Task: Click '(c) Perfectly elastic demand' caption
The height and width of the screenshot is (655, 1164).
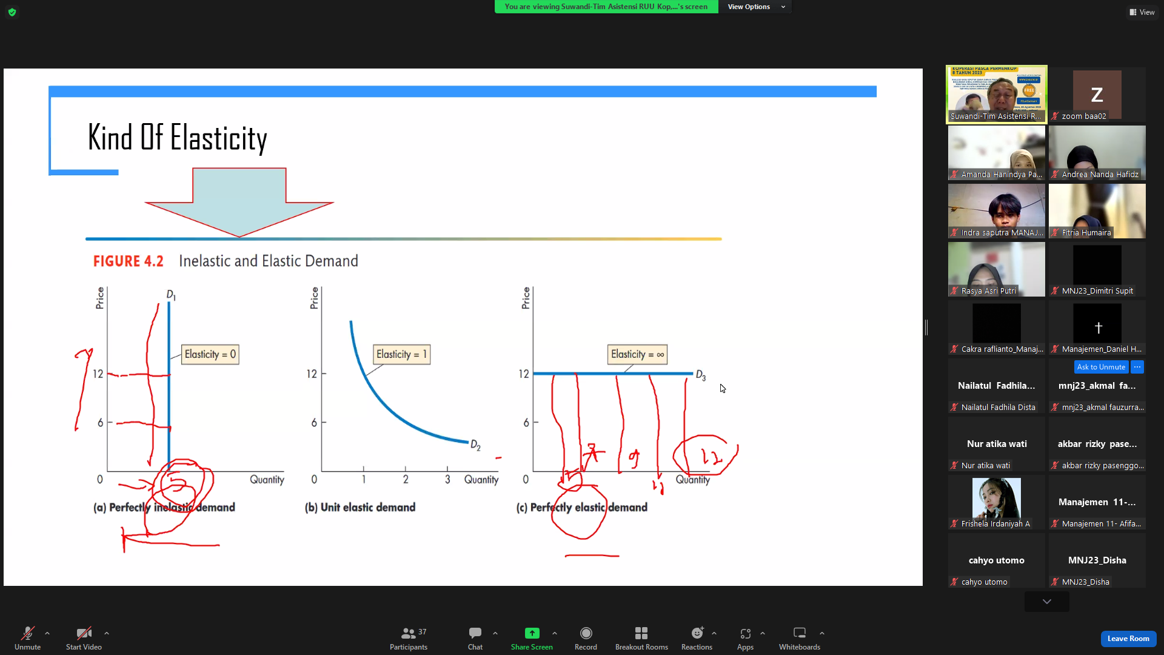Action: [582, 507]
